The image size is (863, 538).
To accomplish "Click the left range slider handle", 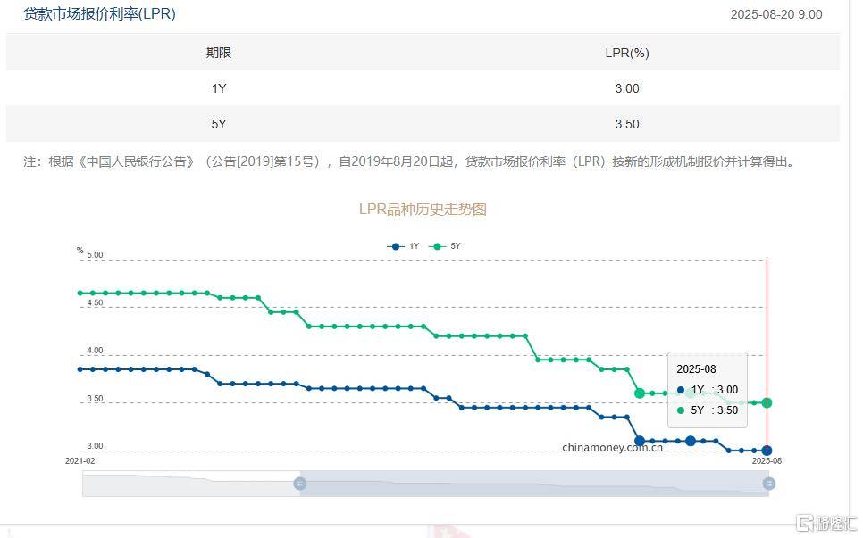I will point(300,484).
